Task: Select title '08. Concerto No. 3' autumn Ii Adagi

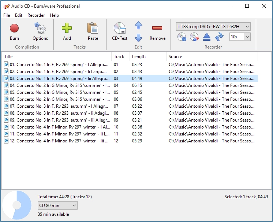Action: pyautogui.click(x=59, y=113)
